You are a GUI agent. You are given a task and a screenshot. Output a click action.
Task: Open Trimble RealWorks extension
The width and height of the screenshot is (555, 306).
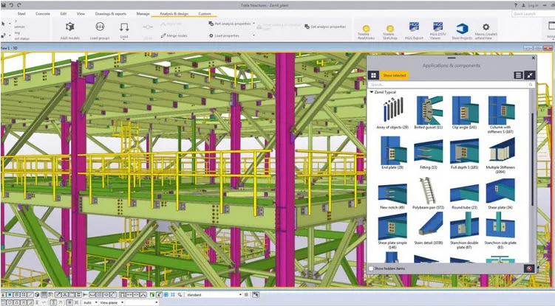point(366,32)
